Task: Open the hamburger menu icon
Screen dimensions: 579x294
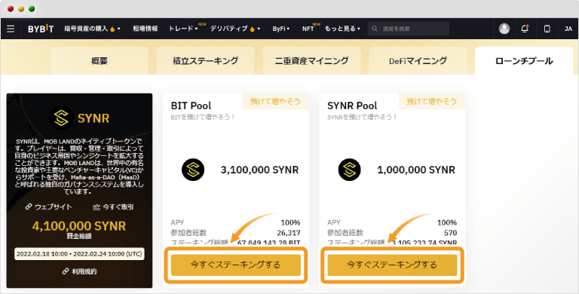Action: tap(11, 29)
